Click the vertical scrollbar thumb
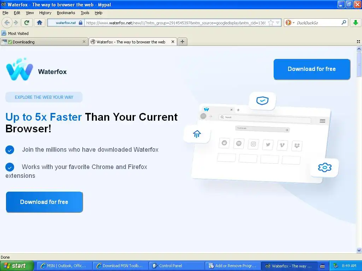 point(359,65)
